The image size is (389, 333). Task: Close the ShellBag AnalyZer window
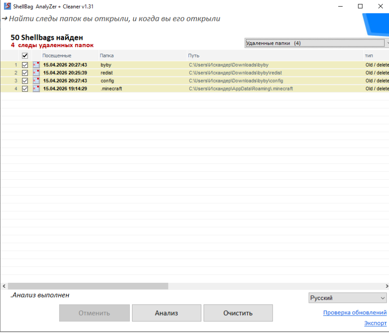click(380, 7)
